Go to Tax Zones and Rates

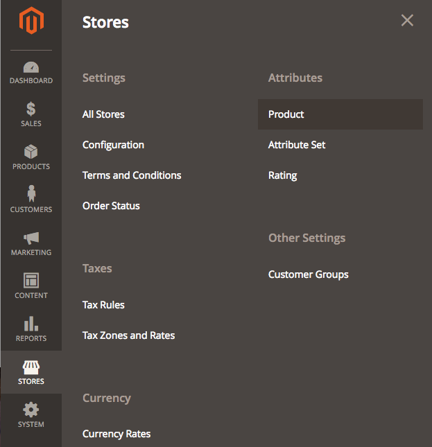(128, 335)
